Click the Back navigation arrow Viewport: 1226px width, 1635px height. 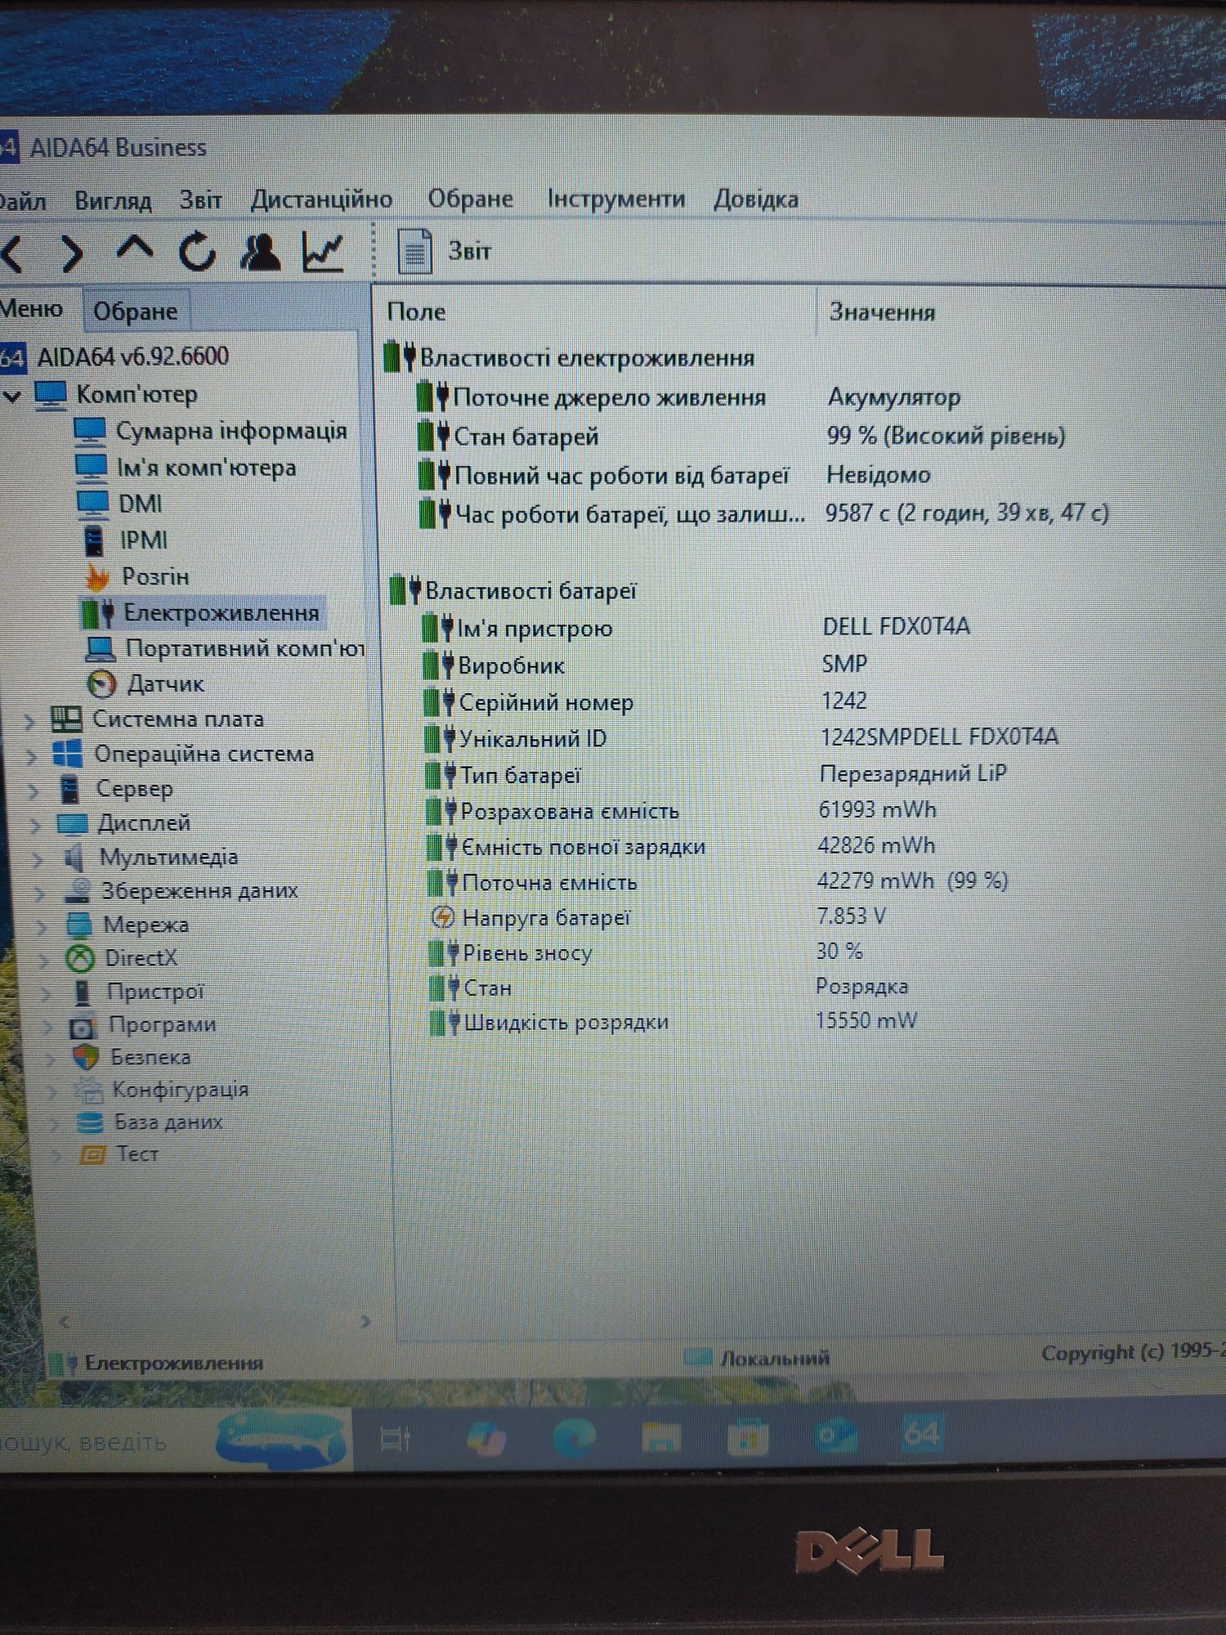click(x=12, y=253)
